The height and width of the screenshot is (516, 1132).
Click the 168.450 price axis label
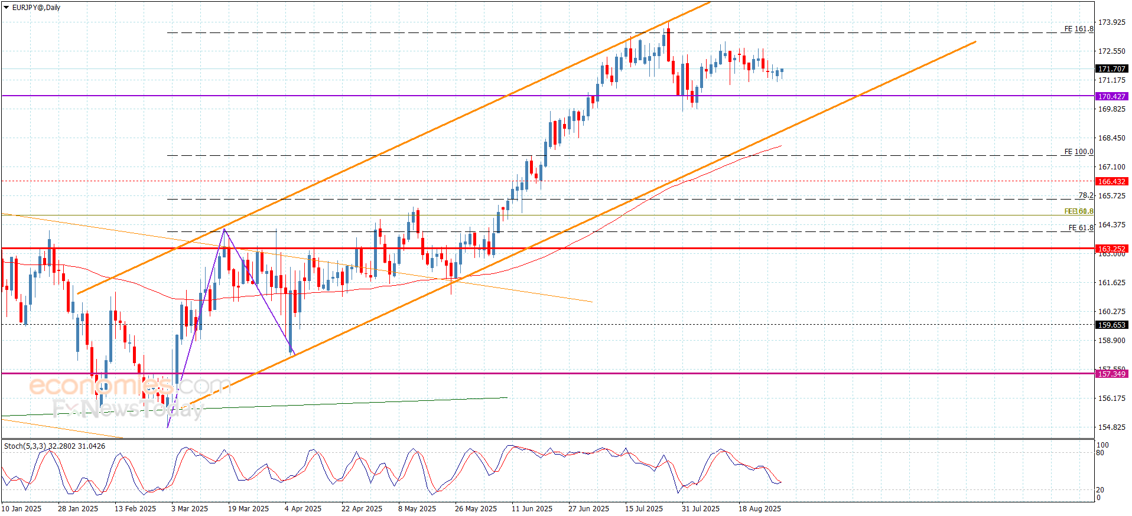click(x=1111, y=138)
